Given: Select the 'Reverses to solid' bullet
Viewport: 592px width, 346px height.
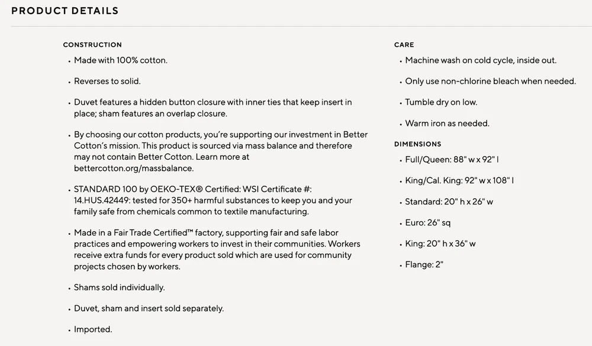Looking at the screenshot, I should click(x=107, y=81).
